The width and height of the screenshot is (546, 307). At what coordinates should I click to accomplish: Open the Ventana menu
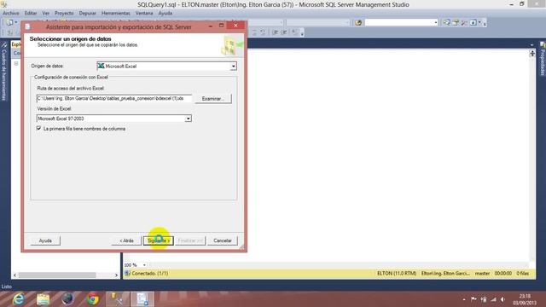click(144, 13)
